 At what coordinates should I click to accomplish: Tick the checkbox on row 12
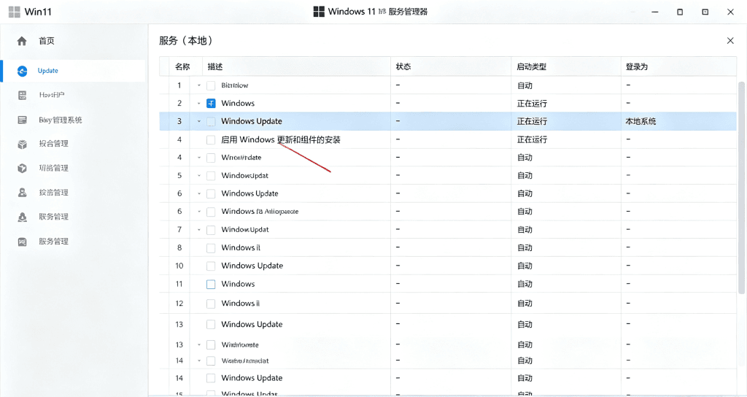(x=211, y=304)
